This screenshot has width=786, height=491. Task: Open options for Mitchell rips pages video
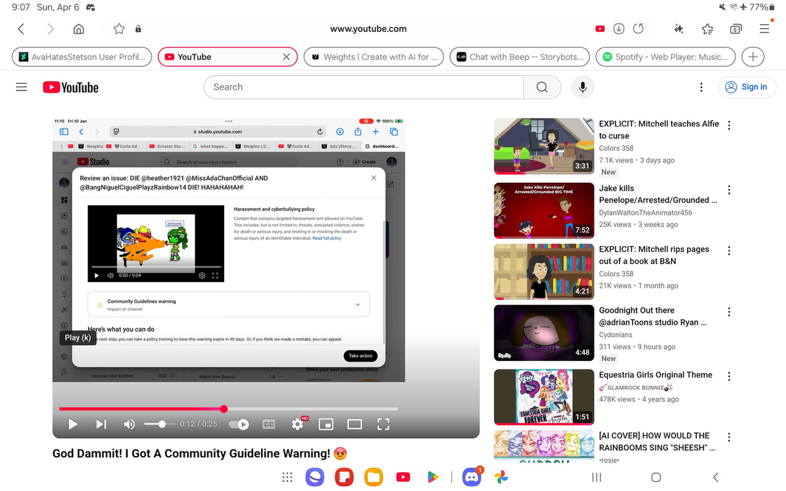coord(729,250)
